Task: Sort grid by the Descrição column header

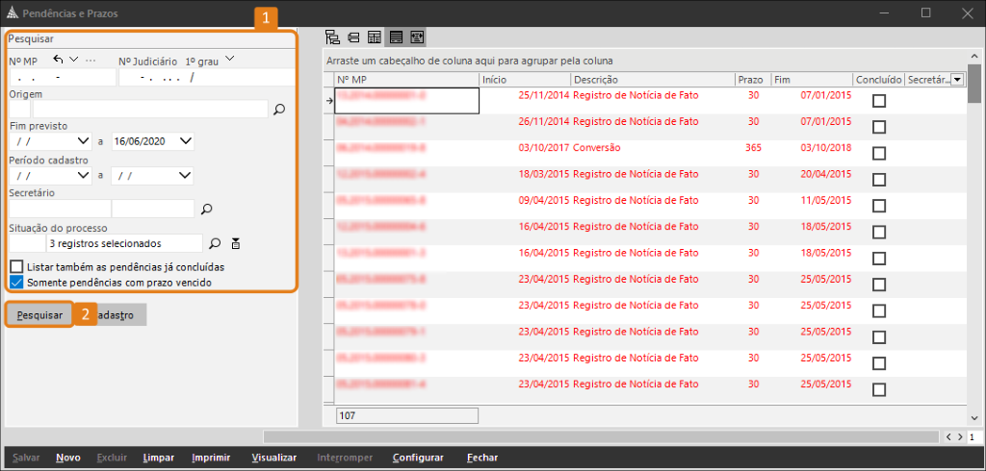Action: click(651, 80)
